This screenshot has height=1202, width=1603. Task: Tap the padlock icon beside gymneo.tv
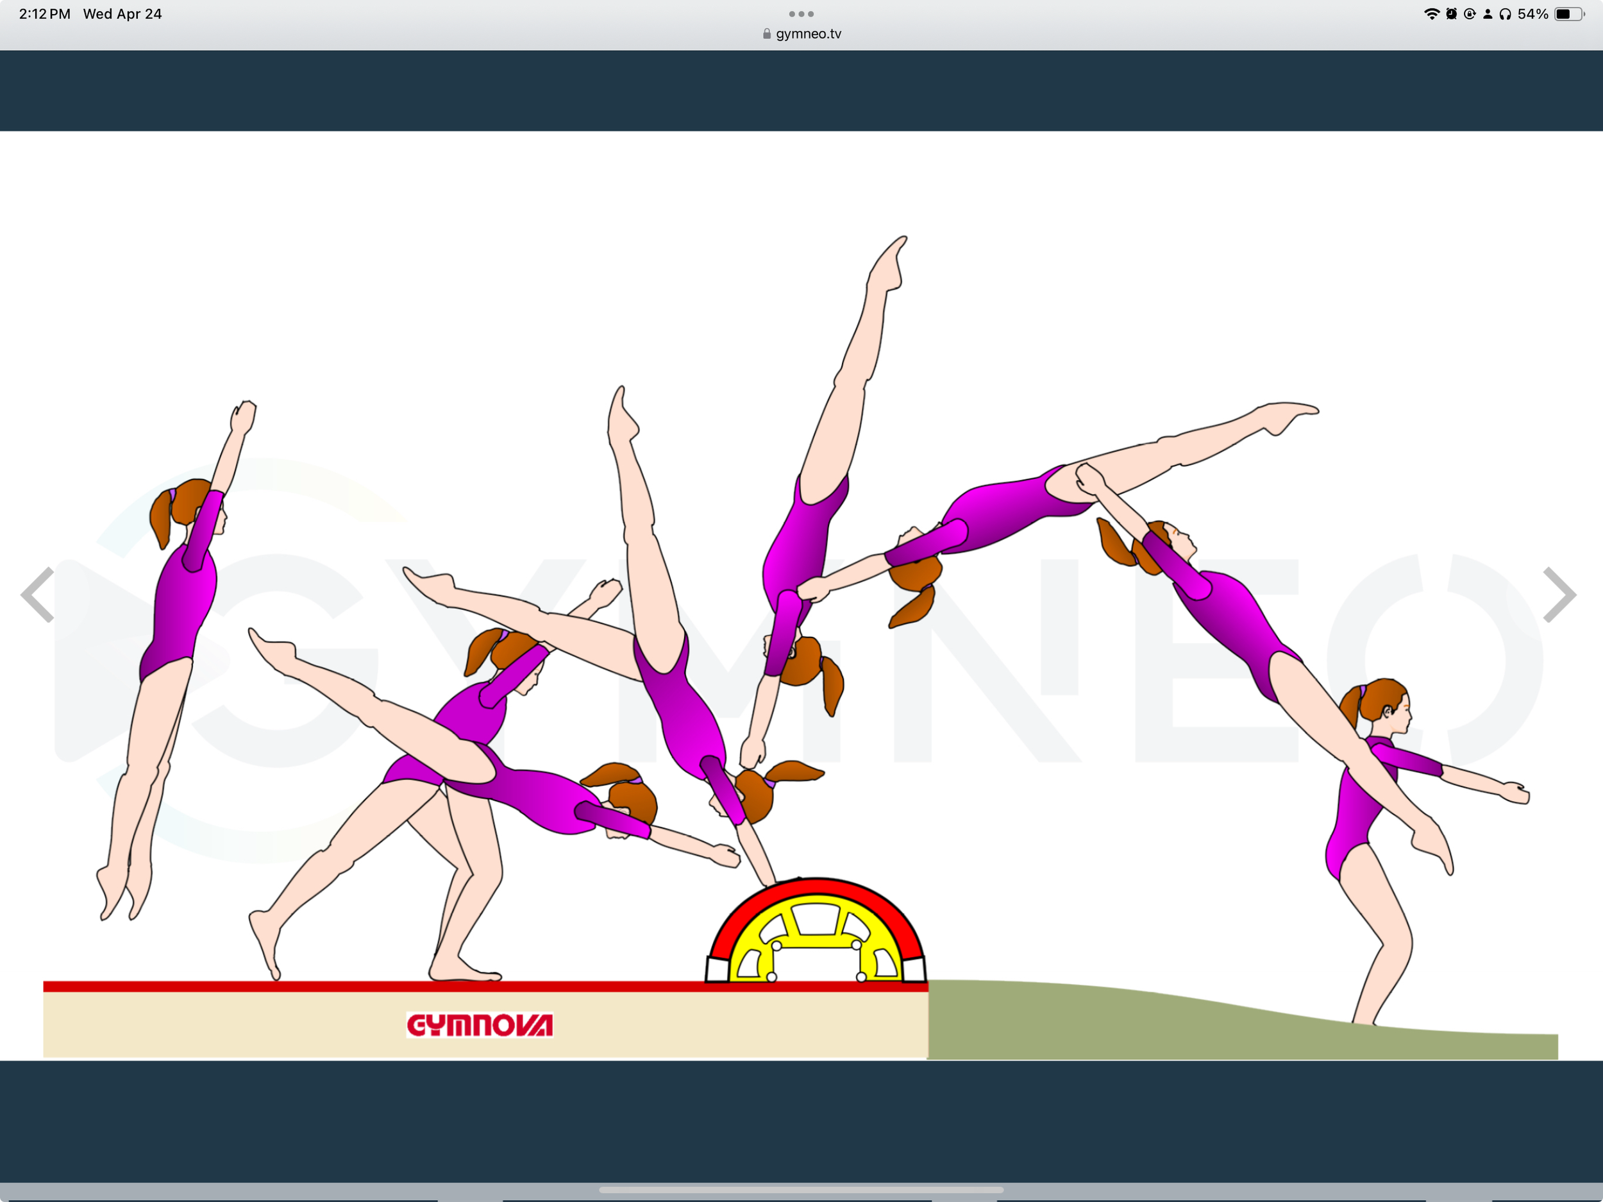pyautogui.click(x=766, y=33)
